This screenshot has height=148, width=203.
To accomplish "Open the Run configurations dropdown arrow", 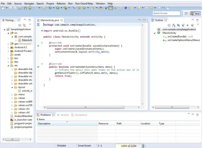I will click(61, 8).
